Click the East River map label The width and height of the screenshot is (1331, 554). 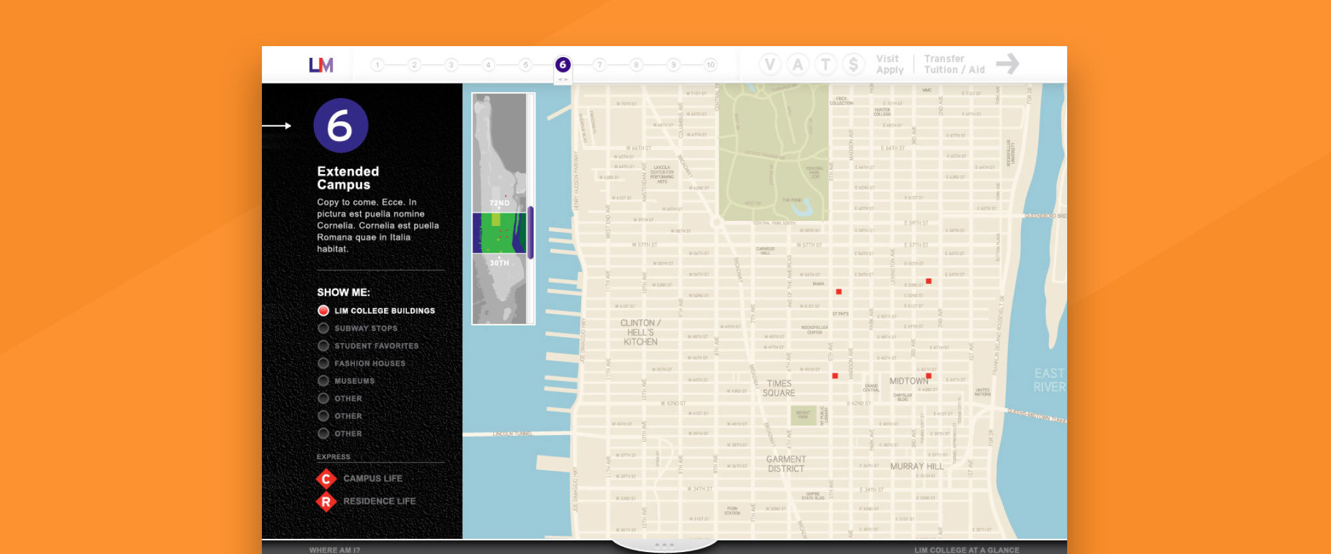1050,380
